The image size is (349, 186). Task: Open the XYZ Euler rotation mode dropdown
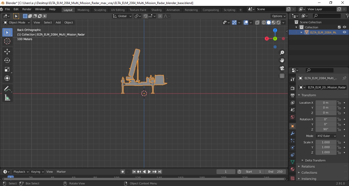pyautogui.click(x=326, y=136)
